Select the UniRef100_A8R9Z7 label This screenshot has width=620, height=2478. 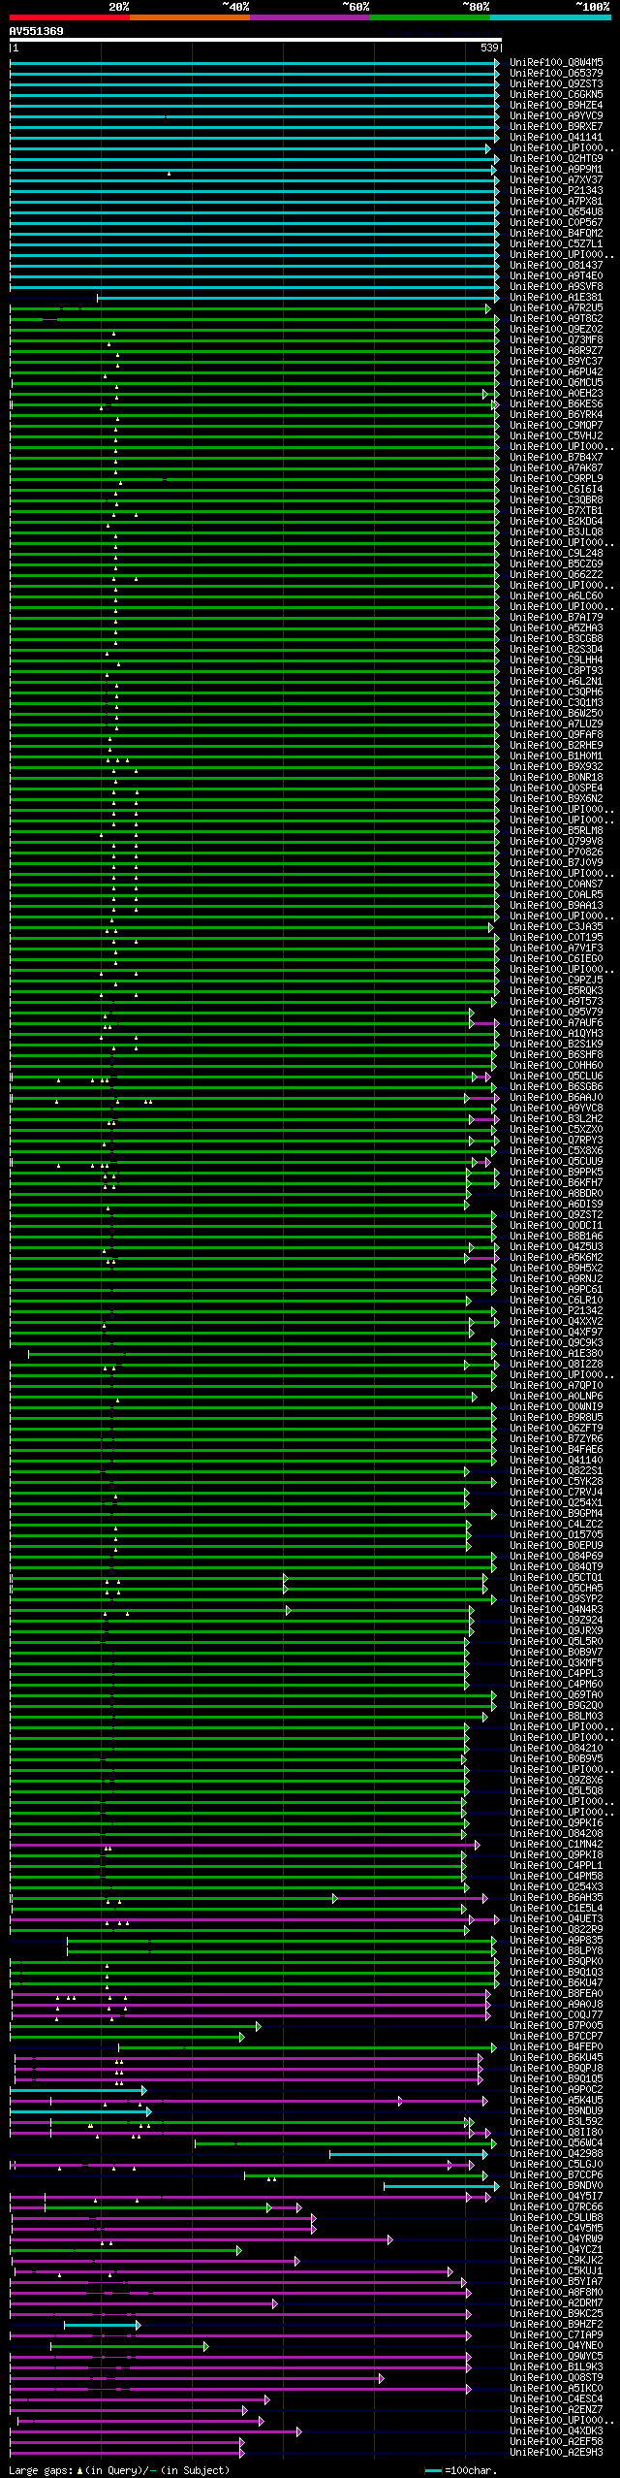point(556,351)
